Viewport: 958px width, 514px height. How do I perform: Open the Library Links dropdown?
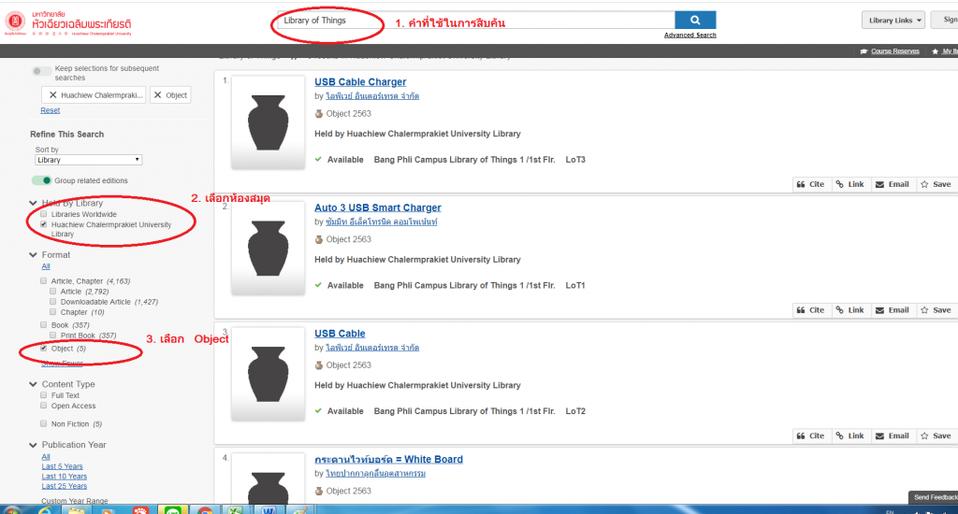pyautogui.click(x=893, y=21)
